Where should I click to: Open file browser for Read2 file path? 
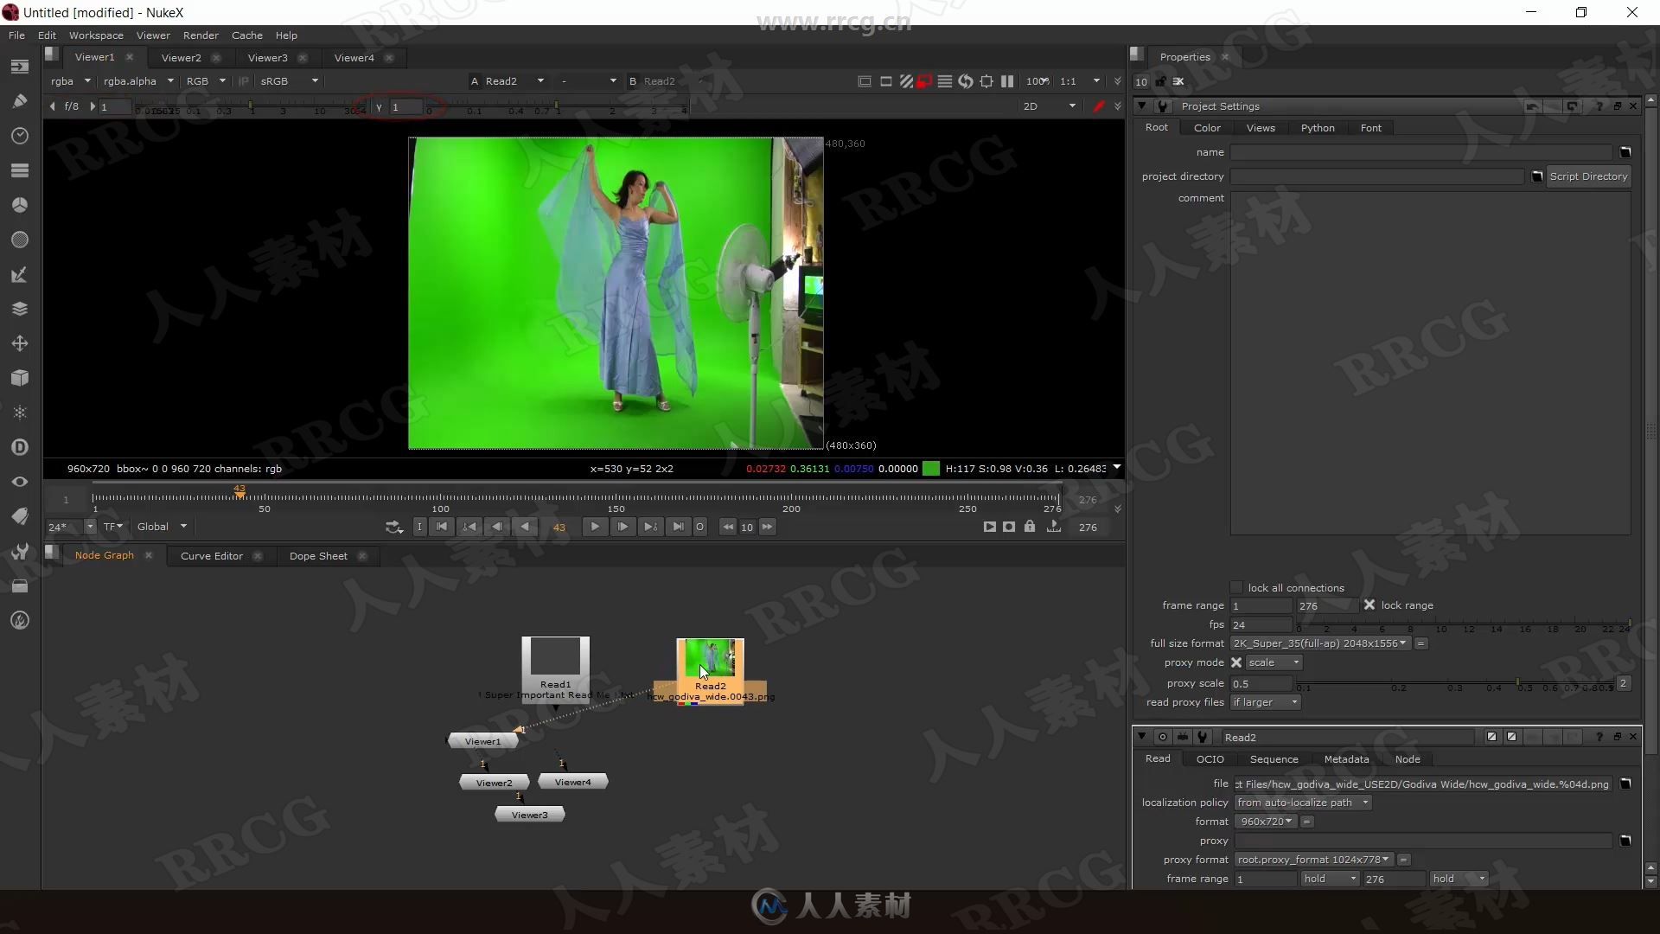[x=1625, y=784]
